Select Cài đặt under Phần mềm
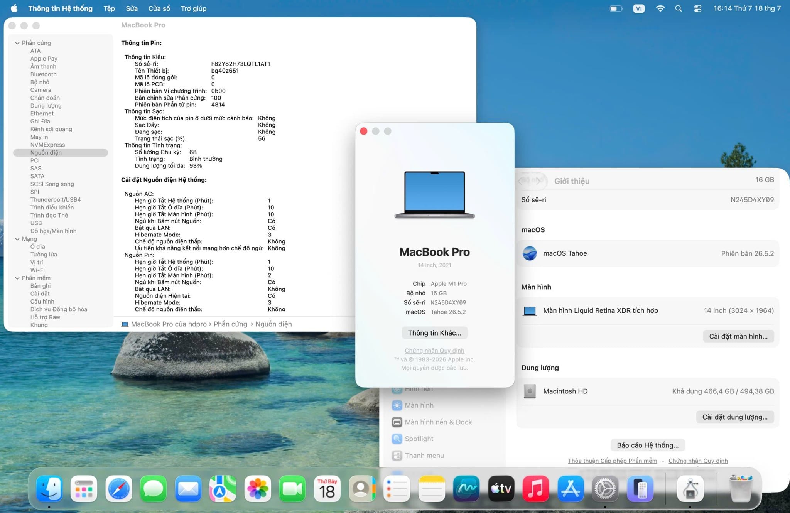Screen dimensions: 790x513 point(40,294)
